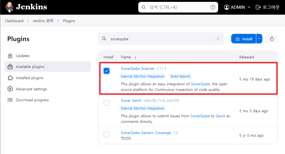Image resolution: width=285 pixels, height=154 pixels.
Task: Open the SonarQube Scanner plugin link
Action: click(138, 68)
